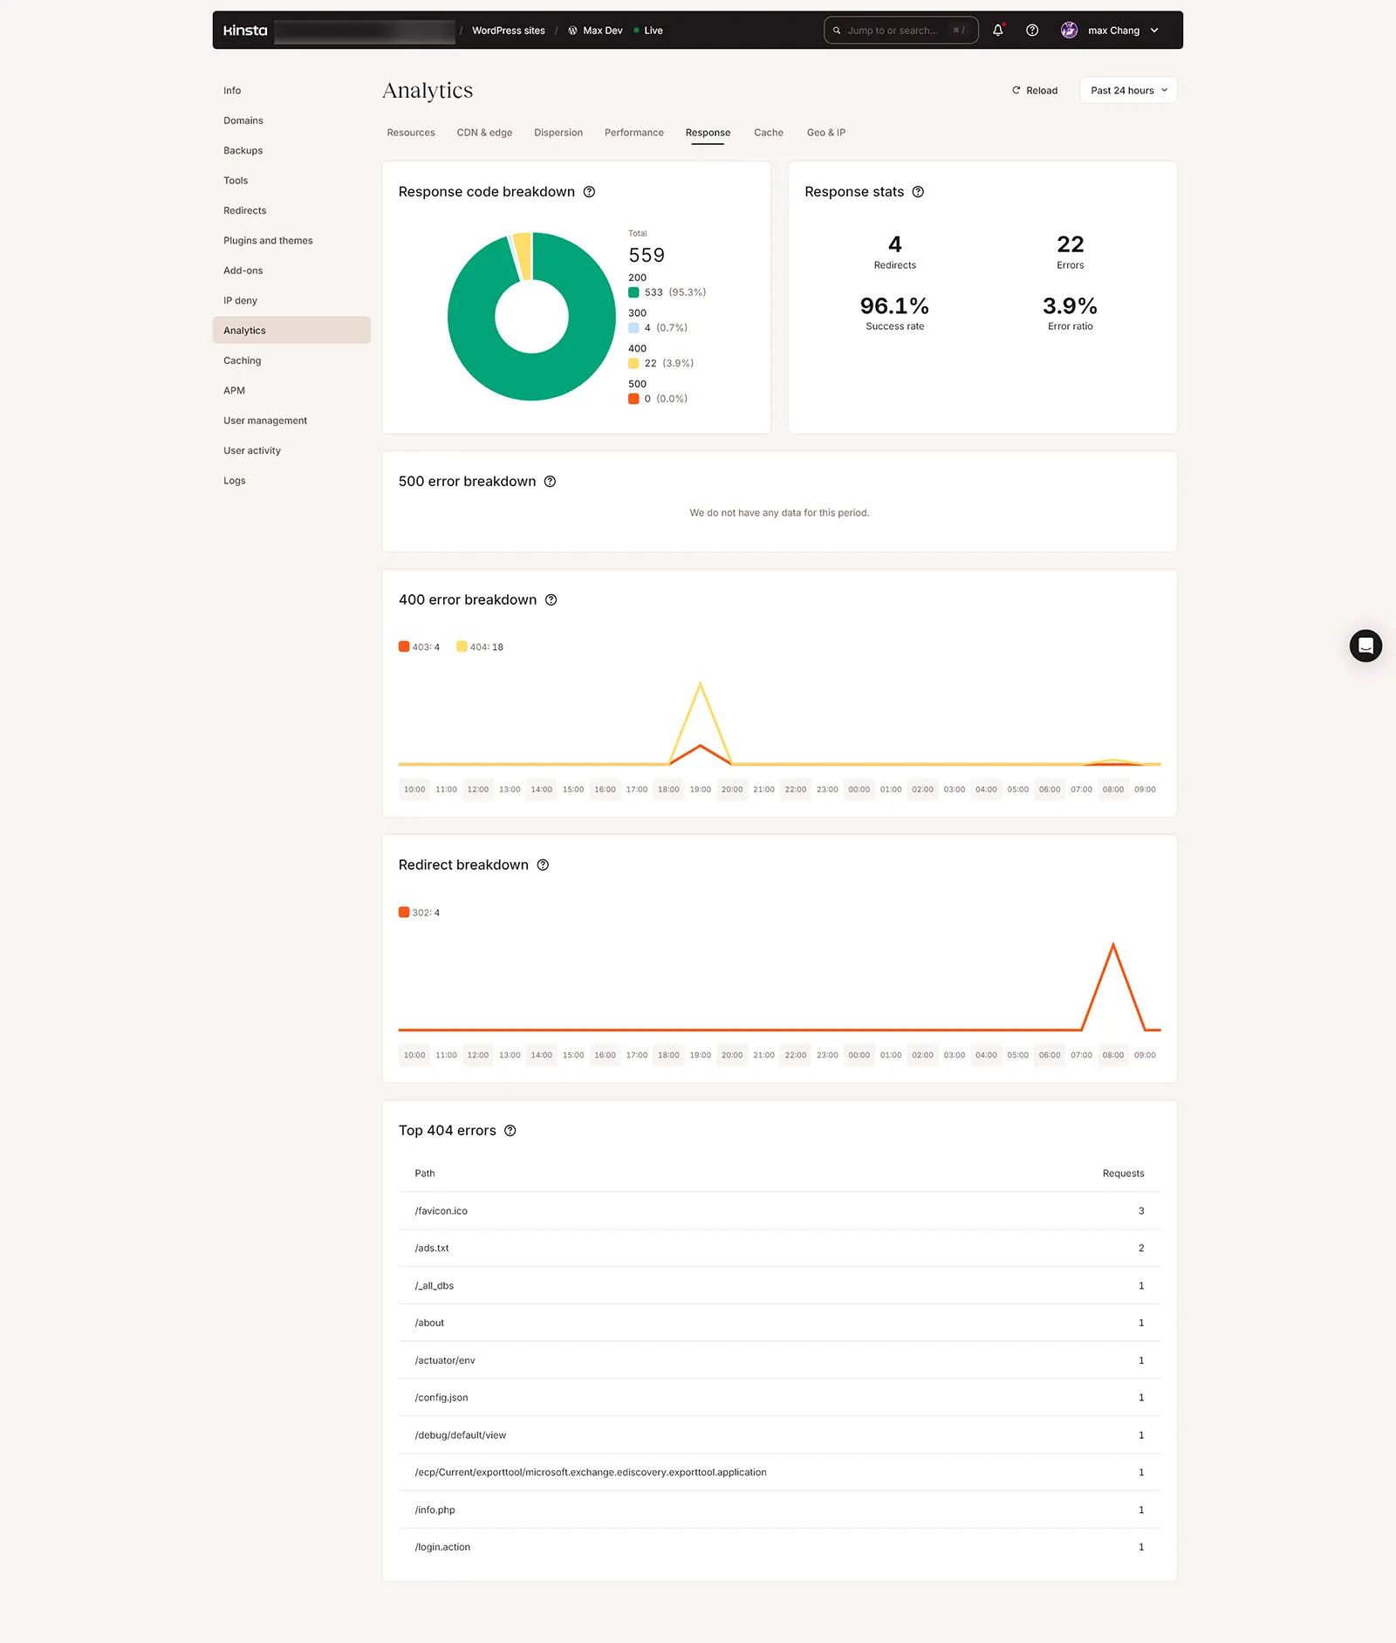Toggle the 404 series legend

tap(480, 647)
